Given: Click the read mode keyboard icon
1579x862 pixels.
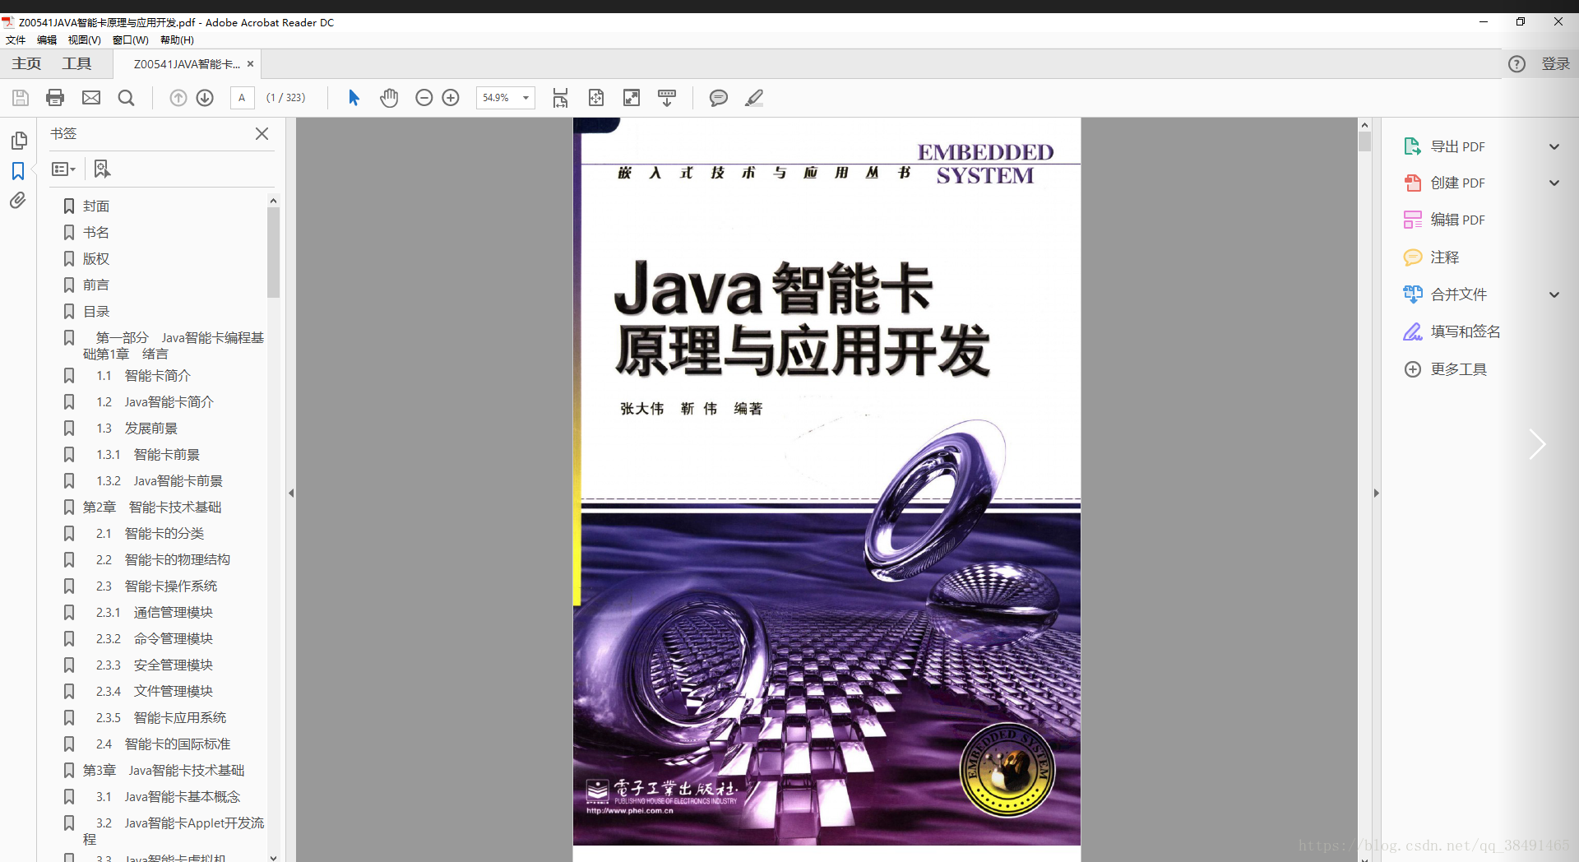Looking at the screenshot, I should tap(667, 98).
